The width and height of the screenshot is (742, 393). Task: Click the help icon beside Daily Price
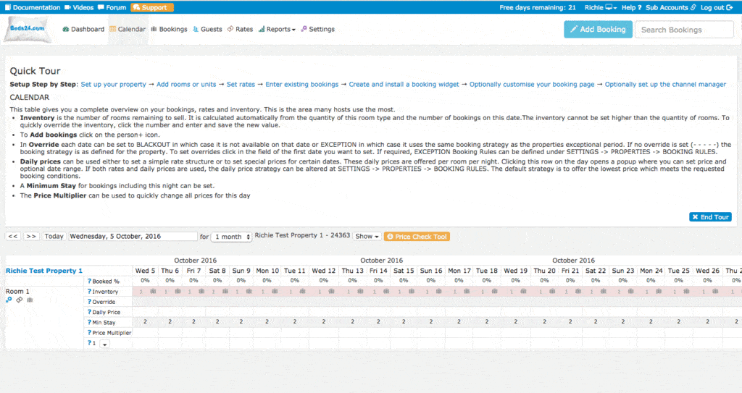tap(89, 312)
